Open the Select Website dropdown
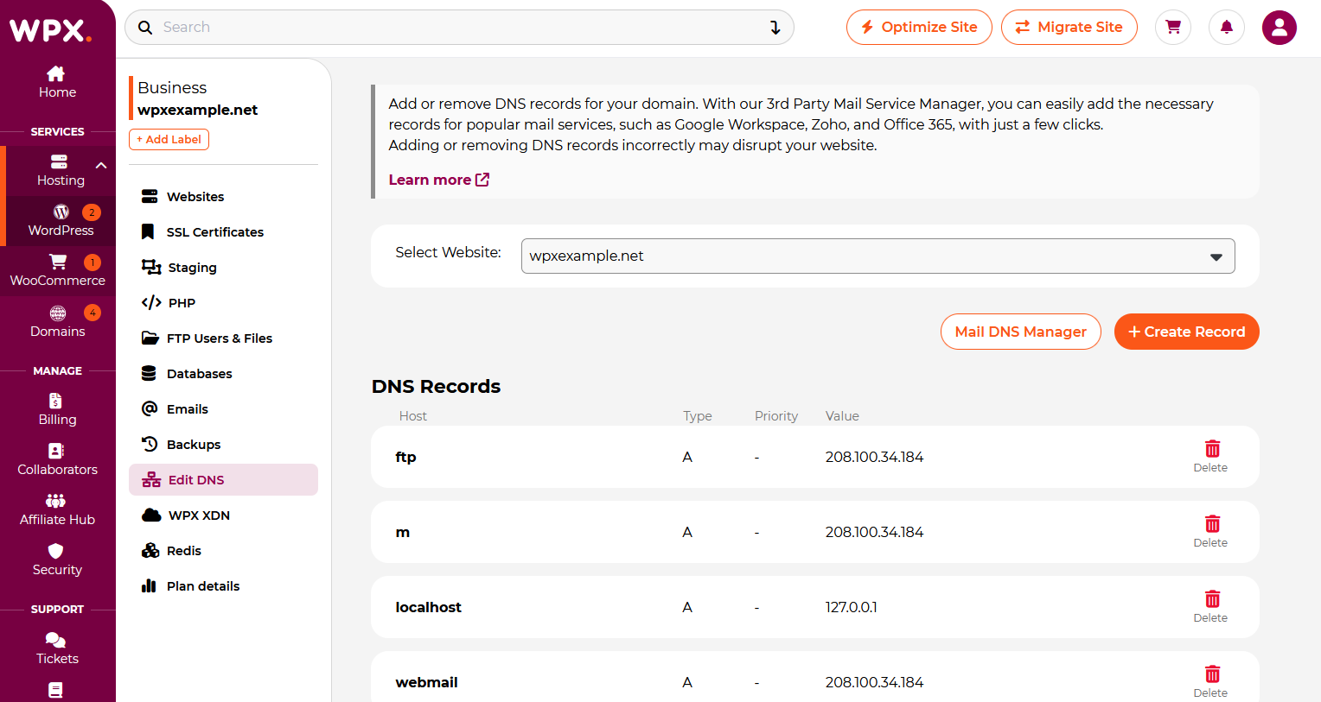Image resolution: width=1321 pixels, height=702 pixels. pos(877,256)
